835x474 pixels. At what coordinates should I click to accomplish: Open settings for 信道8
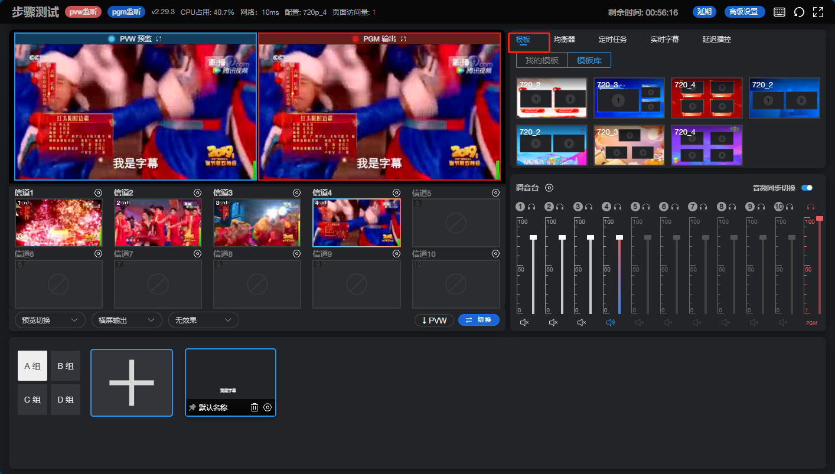tap(297, 253)
